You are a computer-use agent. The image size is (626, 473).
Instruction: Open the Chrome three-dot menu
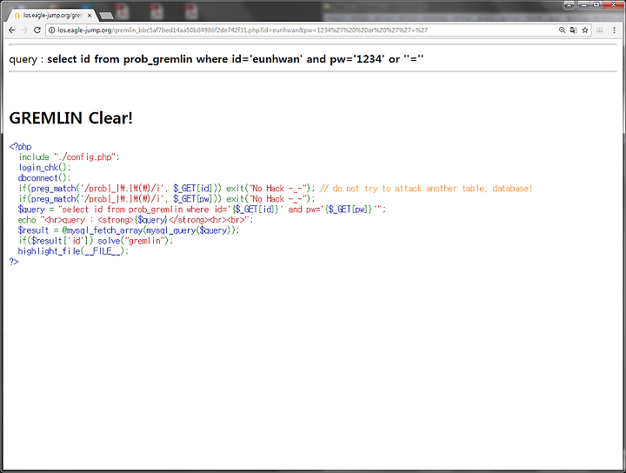click(x=614, y=30)
